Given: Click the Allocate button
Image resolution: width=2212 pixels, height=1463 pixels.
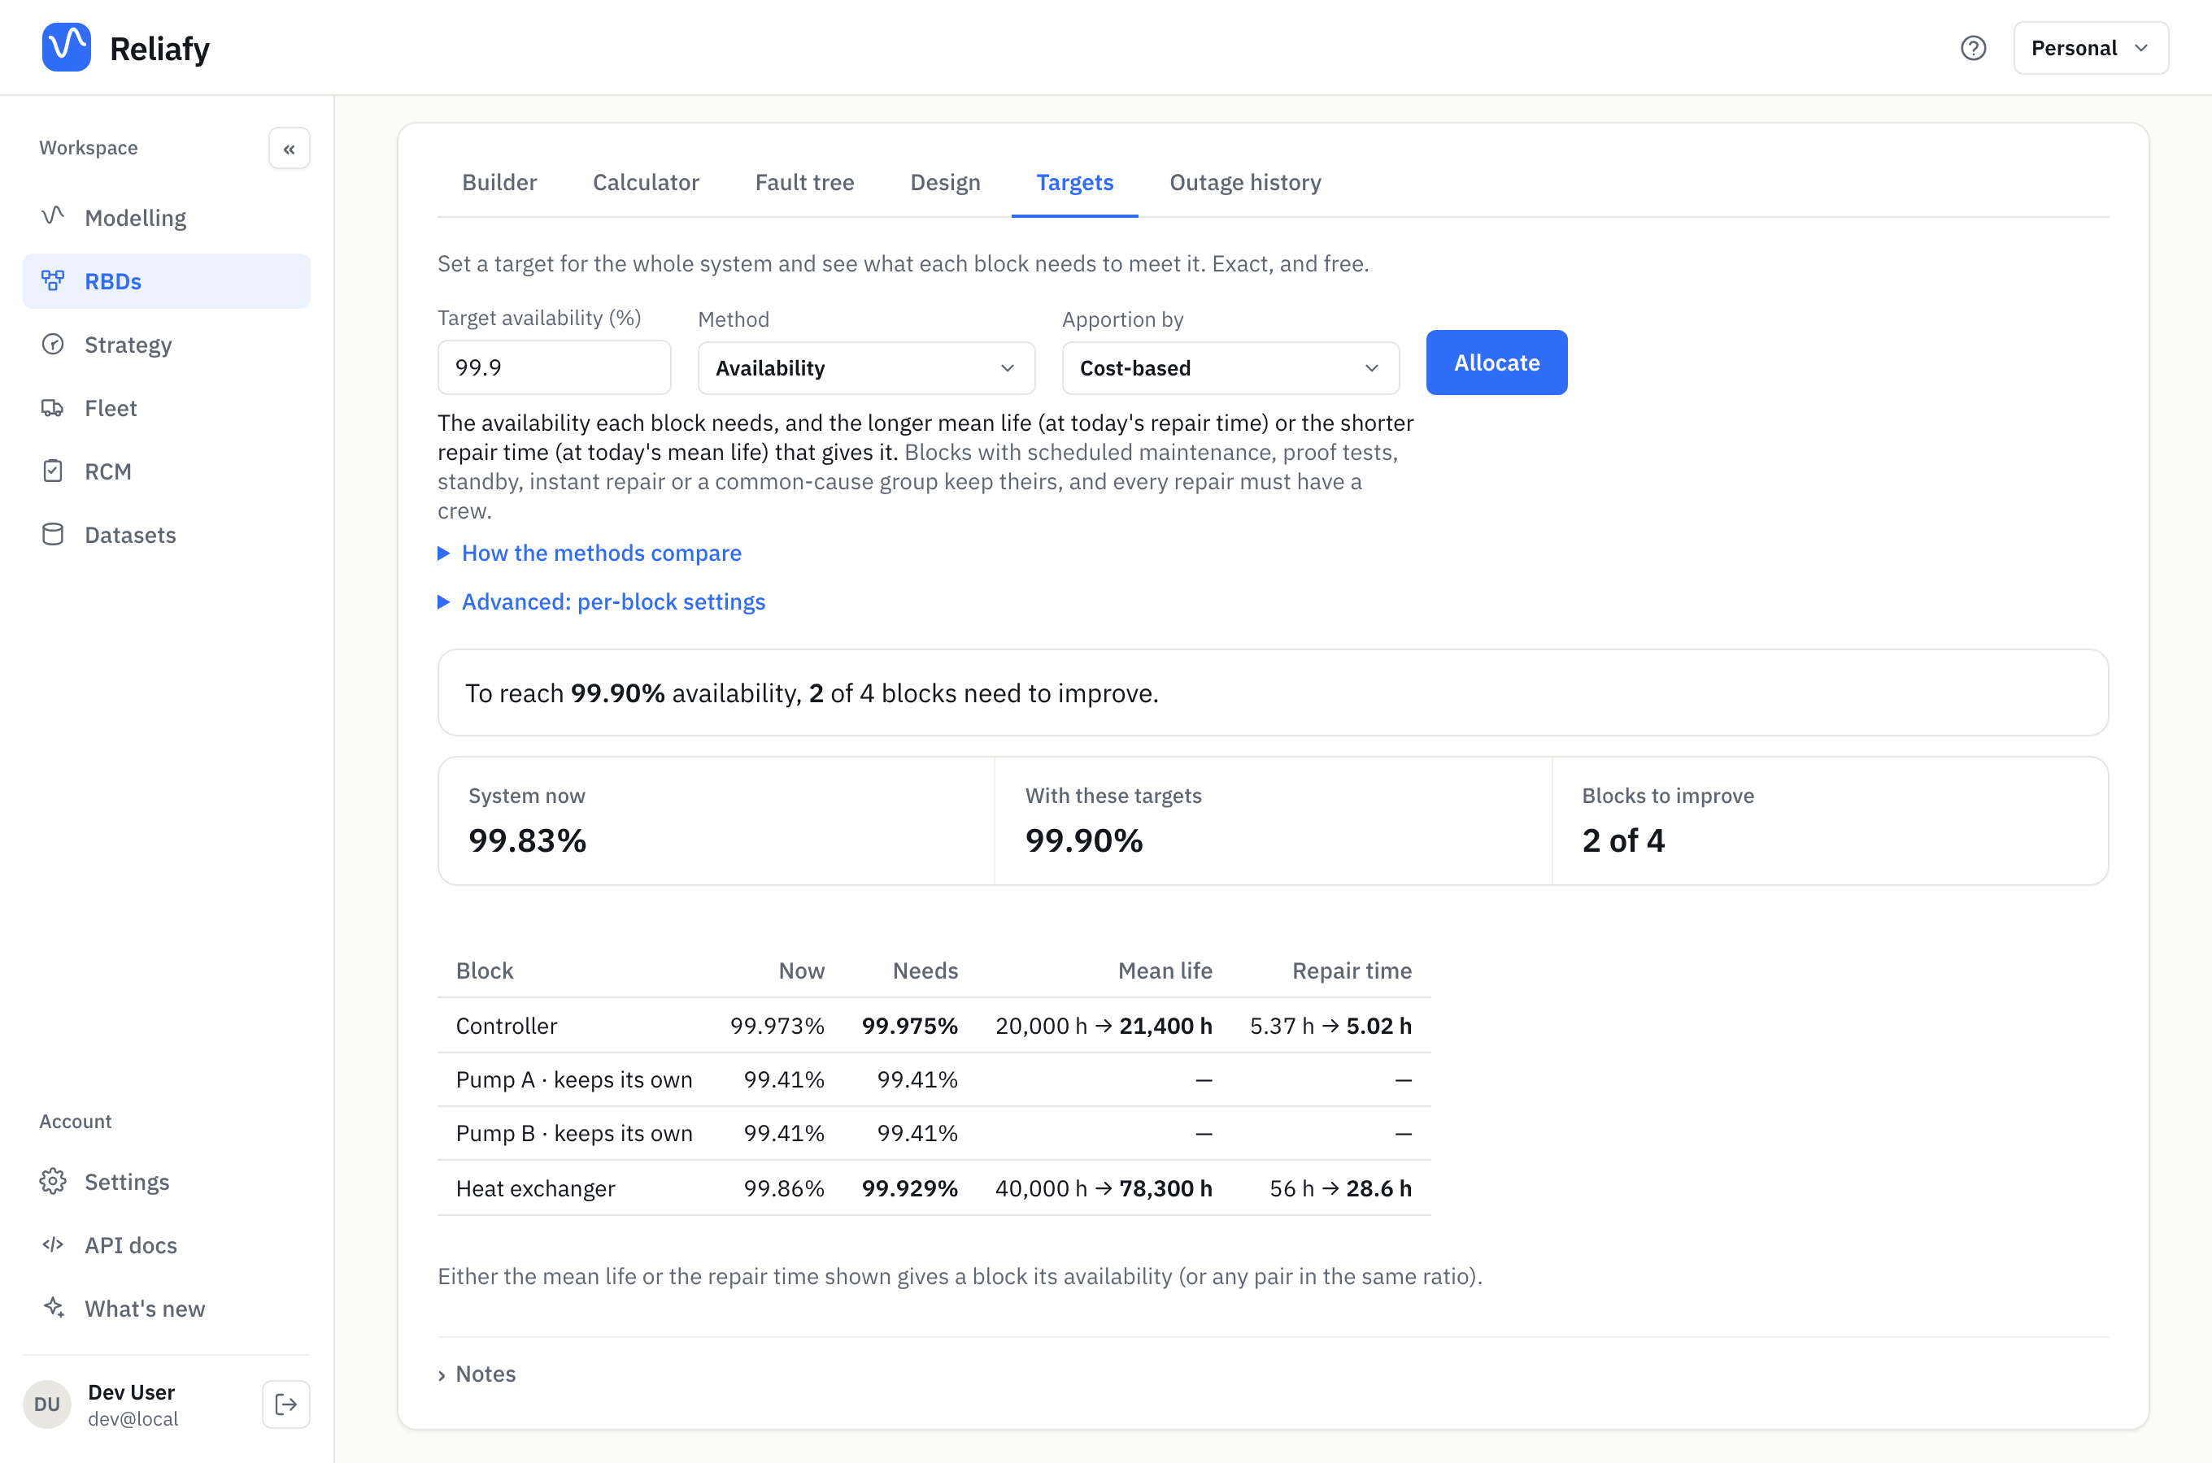Looking at the screenshot, I should click(1496, 362).
